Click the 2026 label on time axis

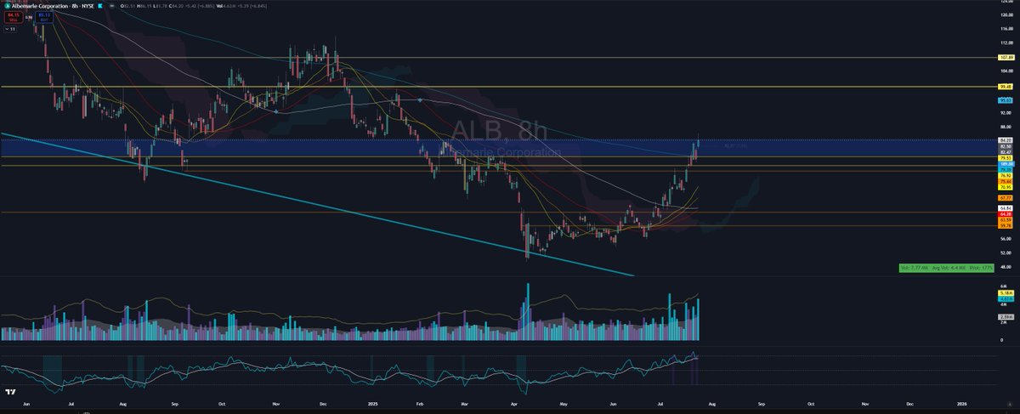(961, 405)
